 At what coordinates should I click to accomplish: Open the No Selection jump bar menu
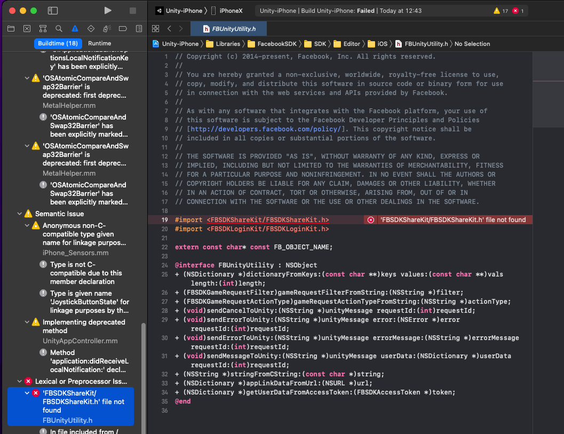tap(472, 44)
